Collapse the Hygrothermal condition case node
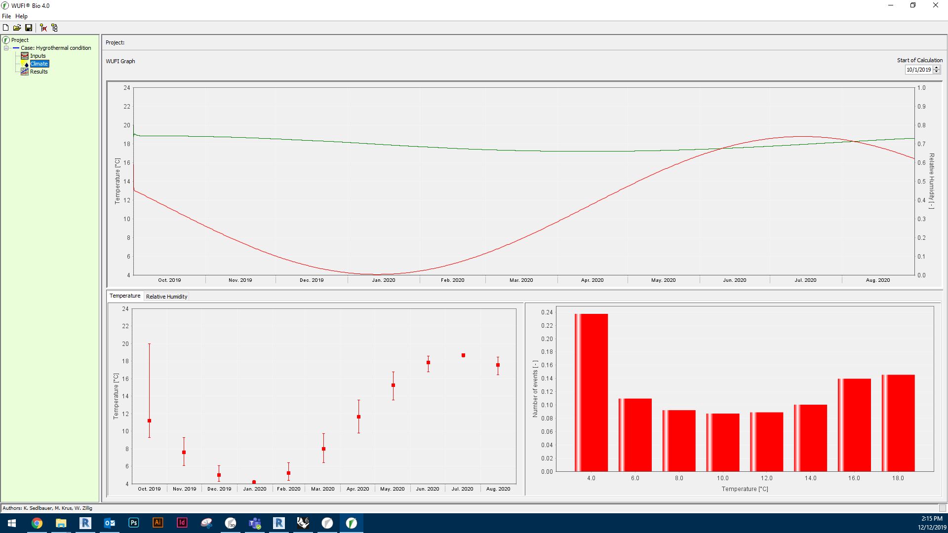948x533 pixels. pos(6,48)
